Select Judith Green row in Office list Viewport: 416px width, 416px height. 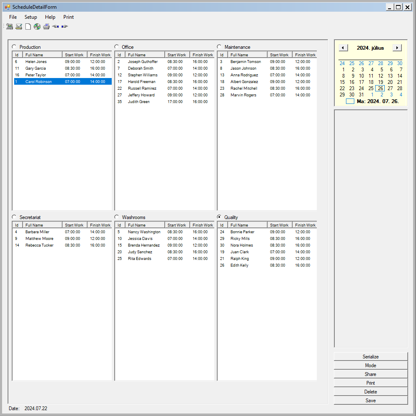[139, 102]
